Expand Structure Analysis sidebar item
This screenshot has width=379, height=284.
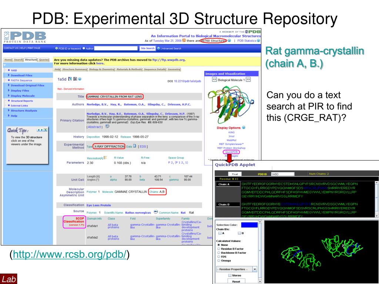pyautogui.click(x=24, y=110)
